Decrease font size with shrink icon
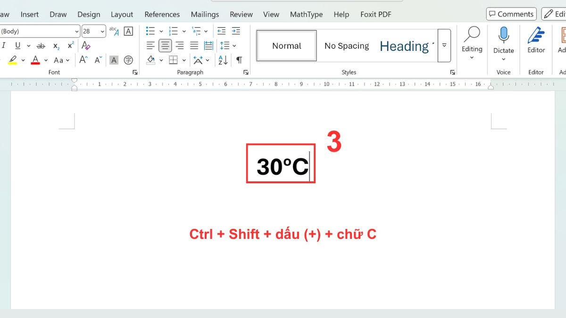566x318 pixels. click(x=98, y=60)
